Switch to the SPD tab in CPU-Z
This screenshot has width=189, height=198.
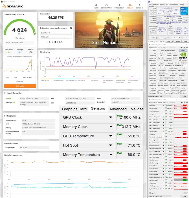click(x=166, y=5)
